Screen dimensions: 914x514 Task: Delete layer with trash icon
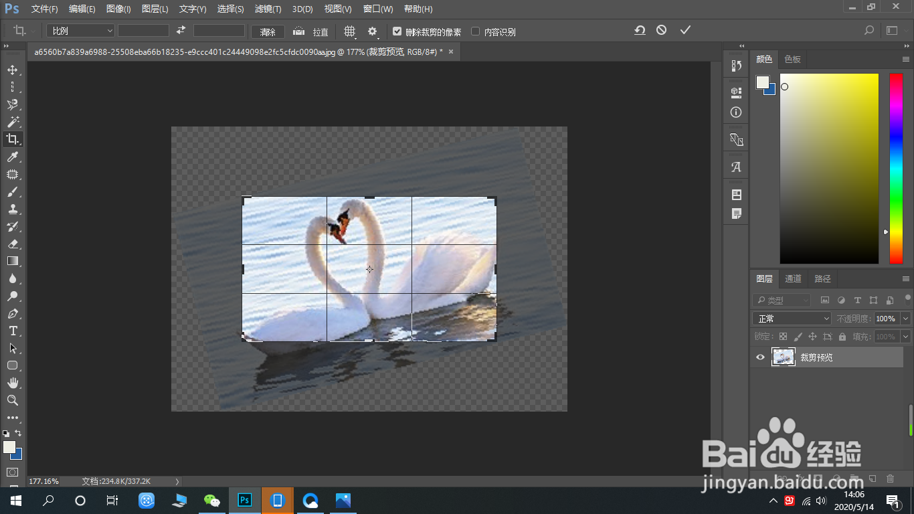click(x=890, y=479)
